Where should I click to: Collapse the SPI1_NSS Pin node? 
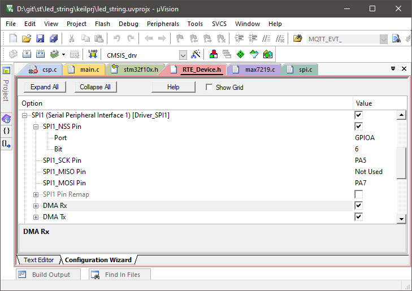pos(36,127)
